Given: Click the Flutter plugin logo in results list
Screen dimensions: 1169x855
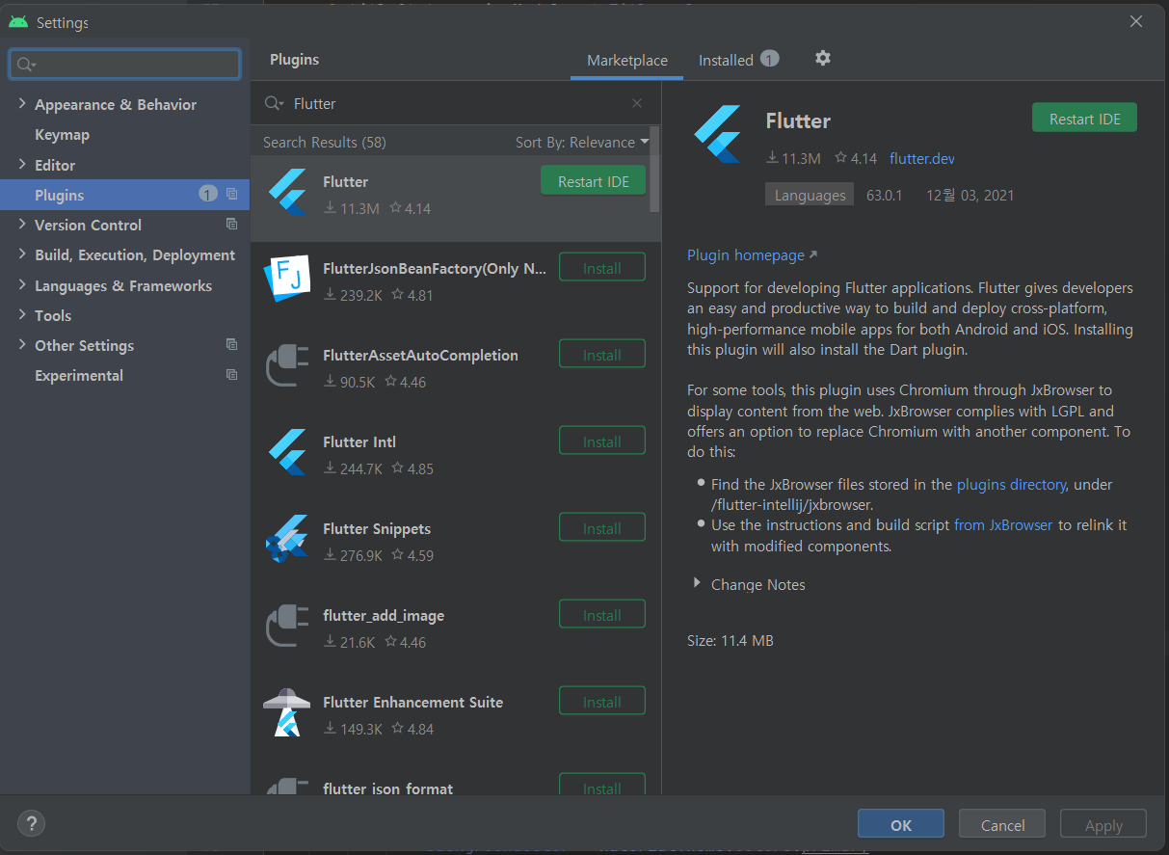Looking at the screenshot, I should pos(286,191).
